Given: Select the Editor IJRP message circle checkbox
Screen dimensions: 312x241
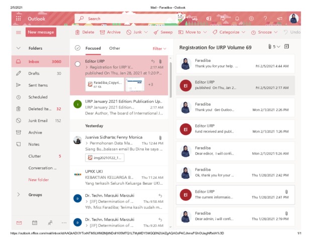Looking at the screenshot, I should 77,64.
